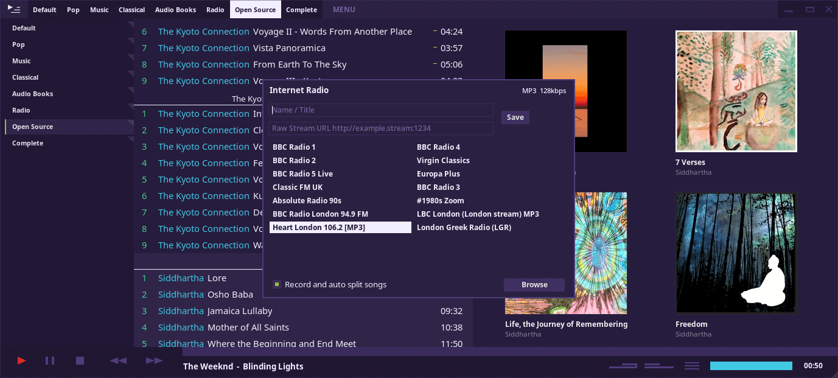The width and height of the screenshot is (838, 378).
Task: Select track Voyage II - Words From Another Place
Action: point(332,32)
